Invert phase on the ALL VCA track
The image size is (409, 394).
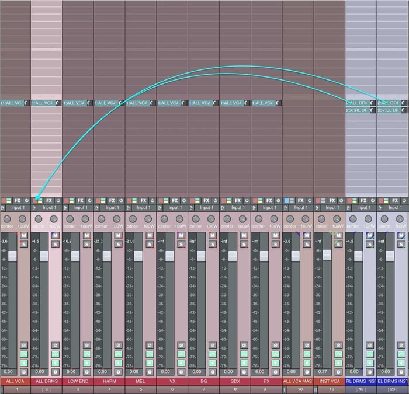click(24, 346)
